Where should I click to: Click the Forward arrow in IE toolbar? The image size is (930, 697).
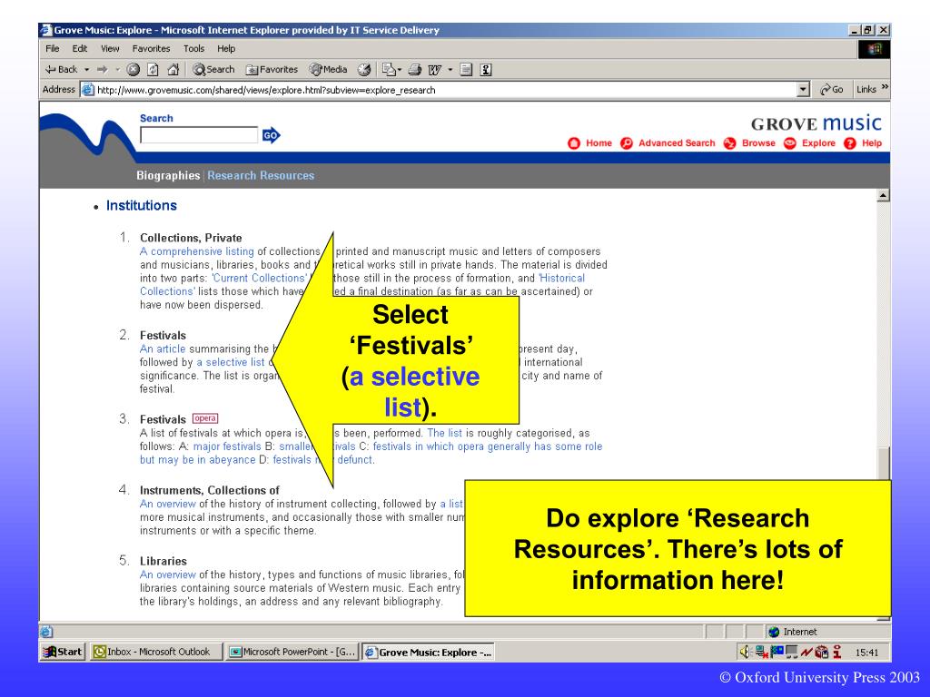pyautogui.click(x=102, y=69)
